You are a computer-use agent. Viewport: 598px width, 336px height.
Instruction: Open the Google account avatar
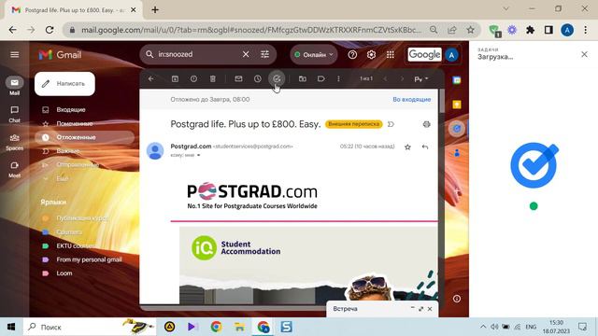452,55
